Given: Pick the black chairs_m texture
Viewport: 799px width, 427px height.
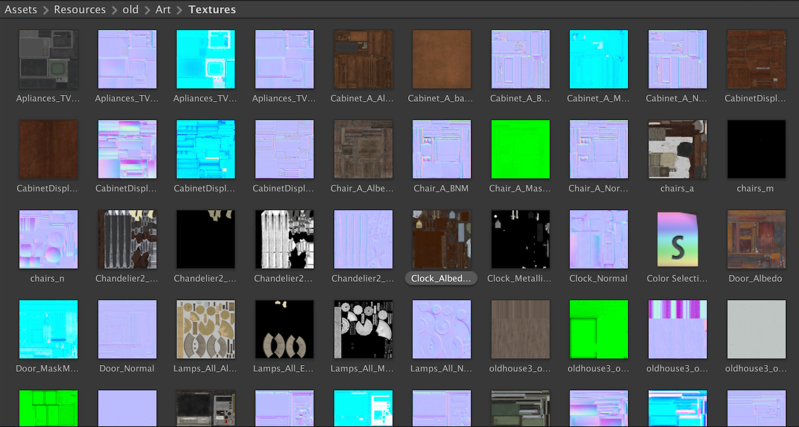Looking at the screenshot, I should point(756,149).
